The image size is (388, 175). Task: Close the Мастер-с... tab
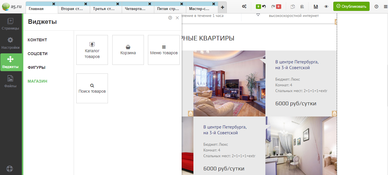point(214,4)
